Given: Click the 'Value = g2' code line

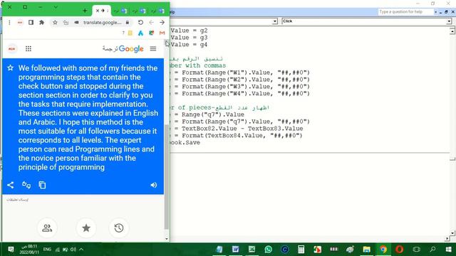Looking at the screenshot, I should coord(189,31).
